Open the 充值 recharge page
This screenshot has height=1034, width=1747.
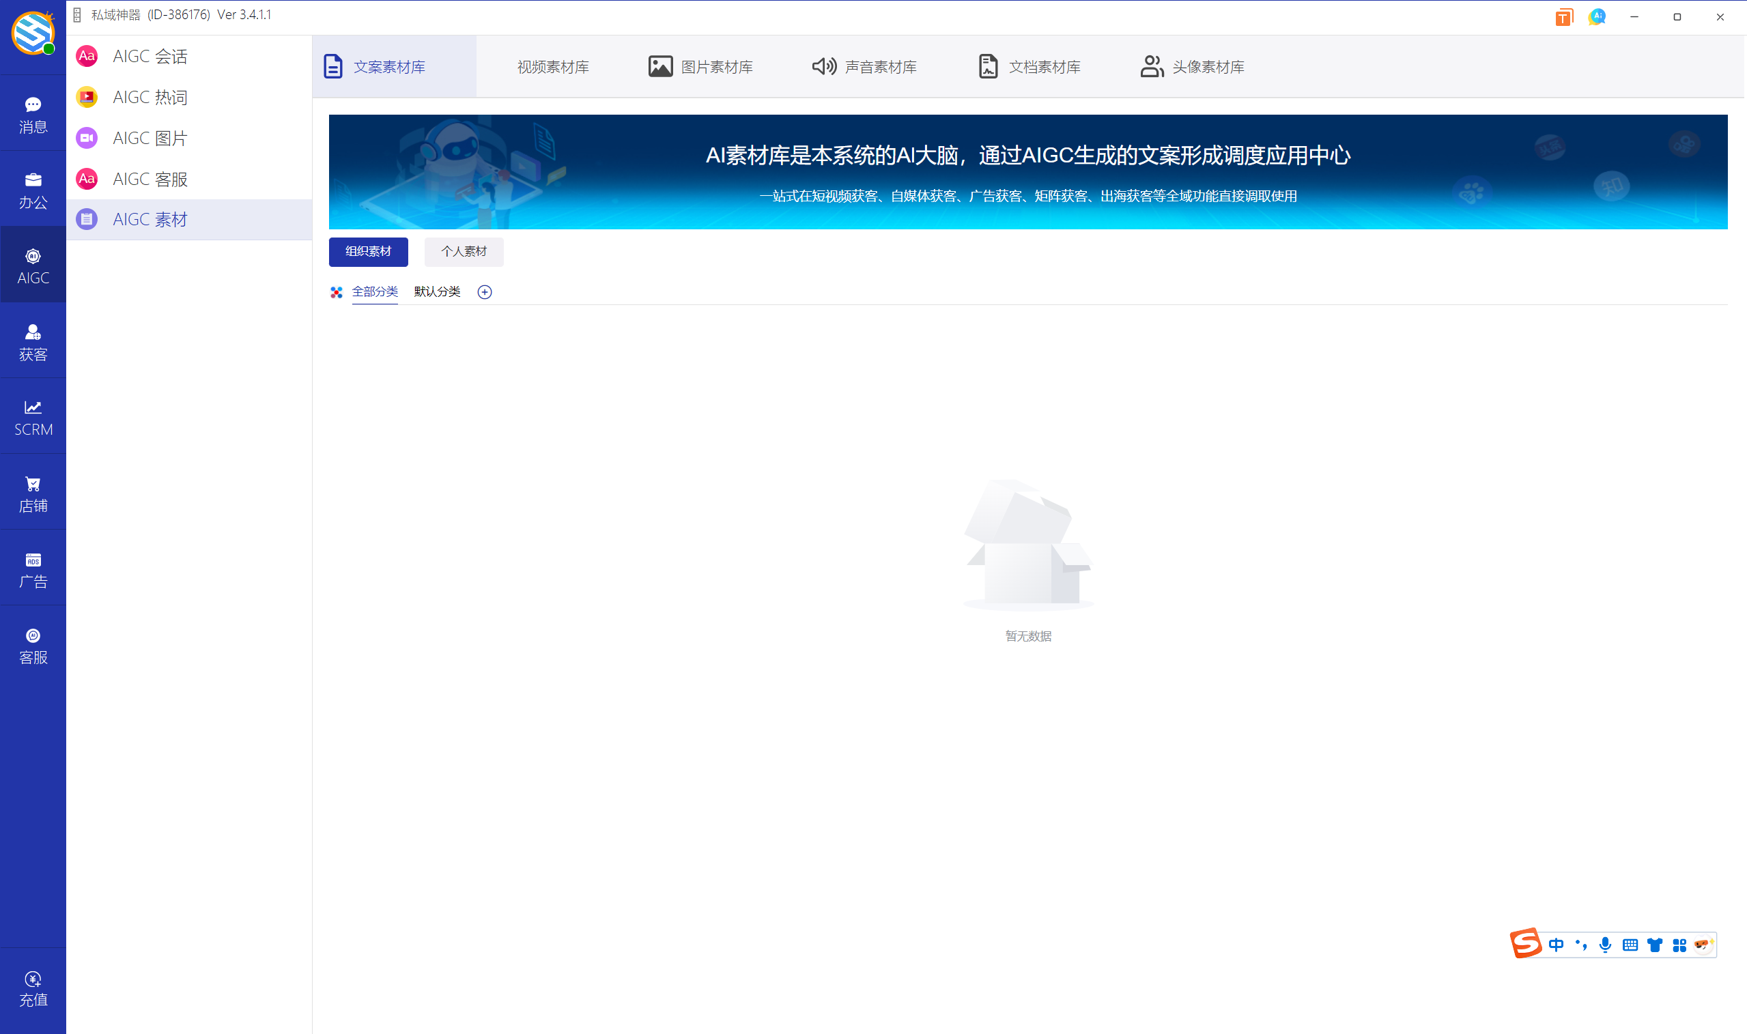33,988
